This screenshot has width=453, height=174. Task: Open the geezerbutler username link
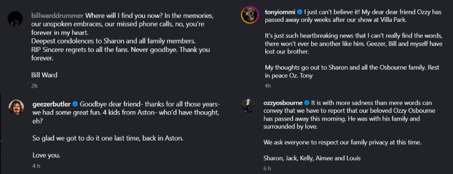point(51,104)
